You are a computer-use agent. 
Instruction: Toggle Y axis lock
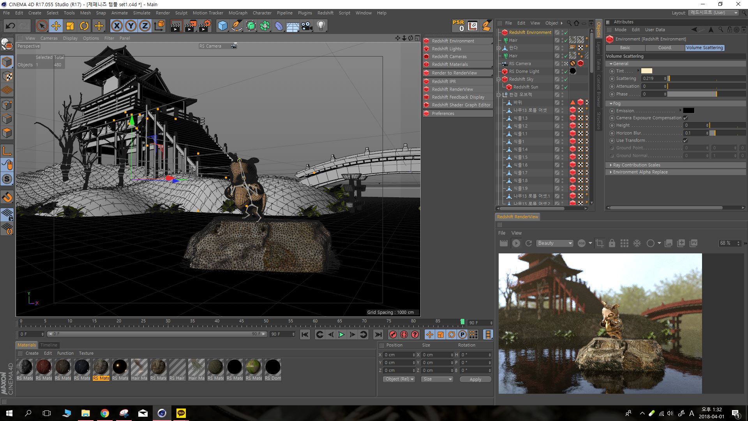click(x=131, y=26)
